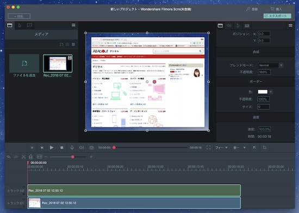Click the stop playback square icon
Image resolution: width=299 pixels, height=213 pixels.
click(62, 147)
